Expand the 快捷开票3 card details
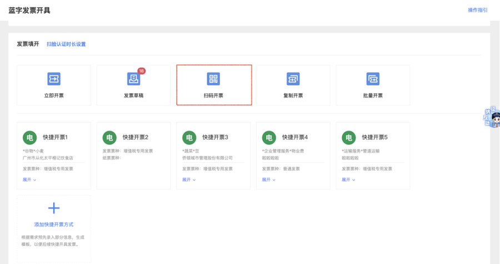Image resolution: width=500 pixels, height=264 pixels. tap(189, 180)
